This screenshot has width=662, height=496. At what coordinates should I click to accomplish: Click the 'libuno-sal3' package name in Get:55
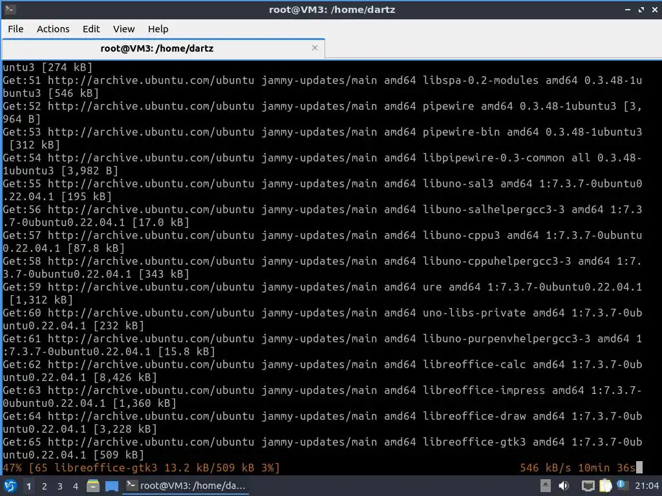[x=458, y=183]
